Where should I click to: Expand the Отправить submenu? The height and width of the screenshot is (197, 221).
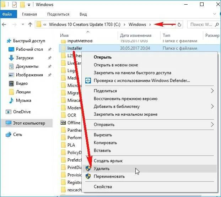pyautogui.click(x=150, y=125)
